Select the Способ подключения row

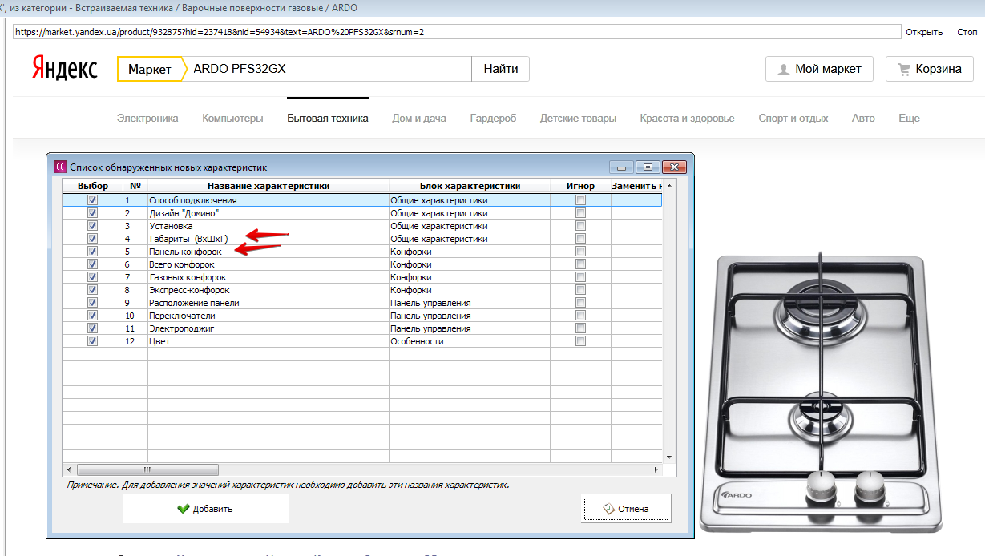coord(362,200)
